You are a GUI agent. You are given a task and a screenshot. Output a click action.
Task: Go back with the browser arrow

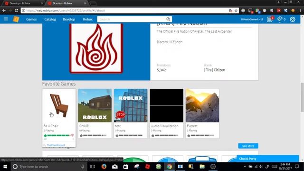pyautogui.click(x=4, y=10)
